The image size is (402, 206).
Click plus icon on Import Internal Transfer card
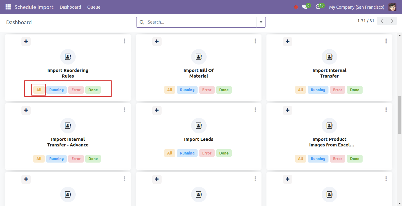(x=288, y=41)
